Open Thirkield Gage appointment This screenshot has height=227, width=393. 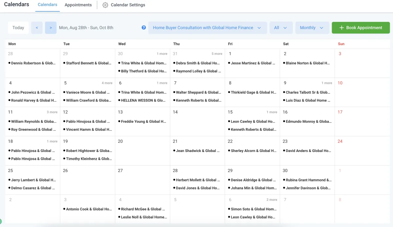pyautogui.click(x=252, y=92)
